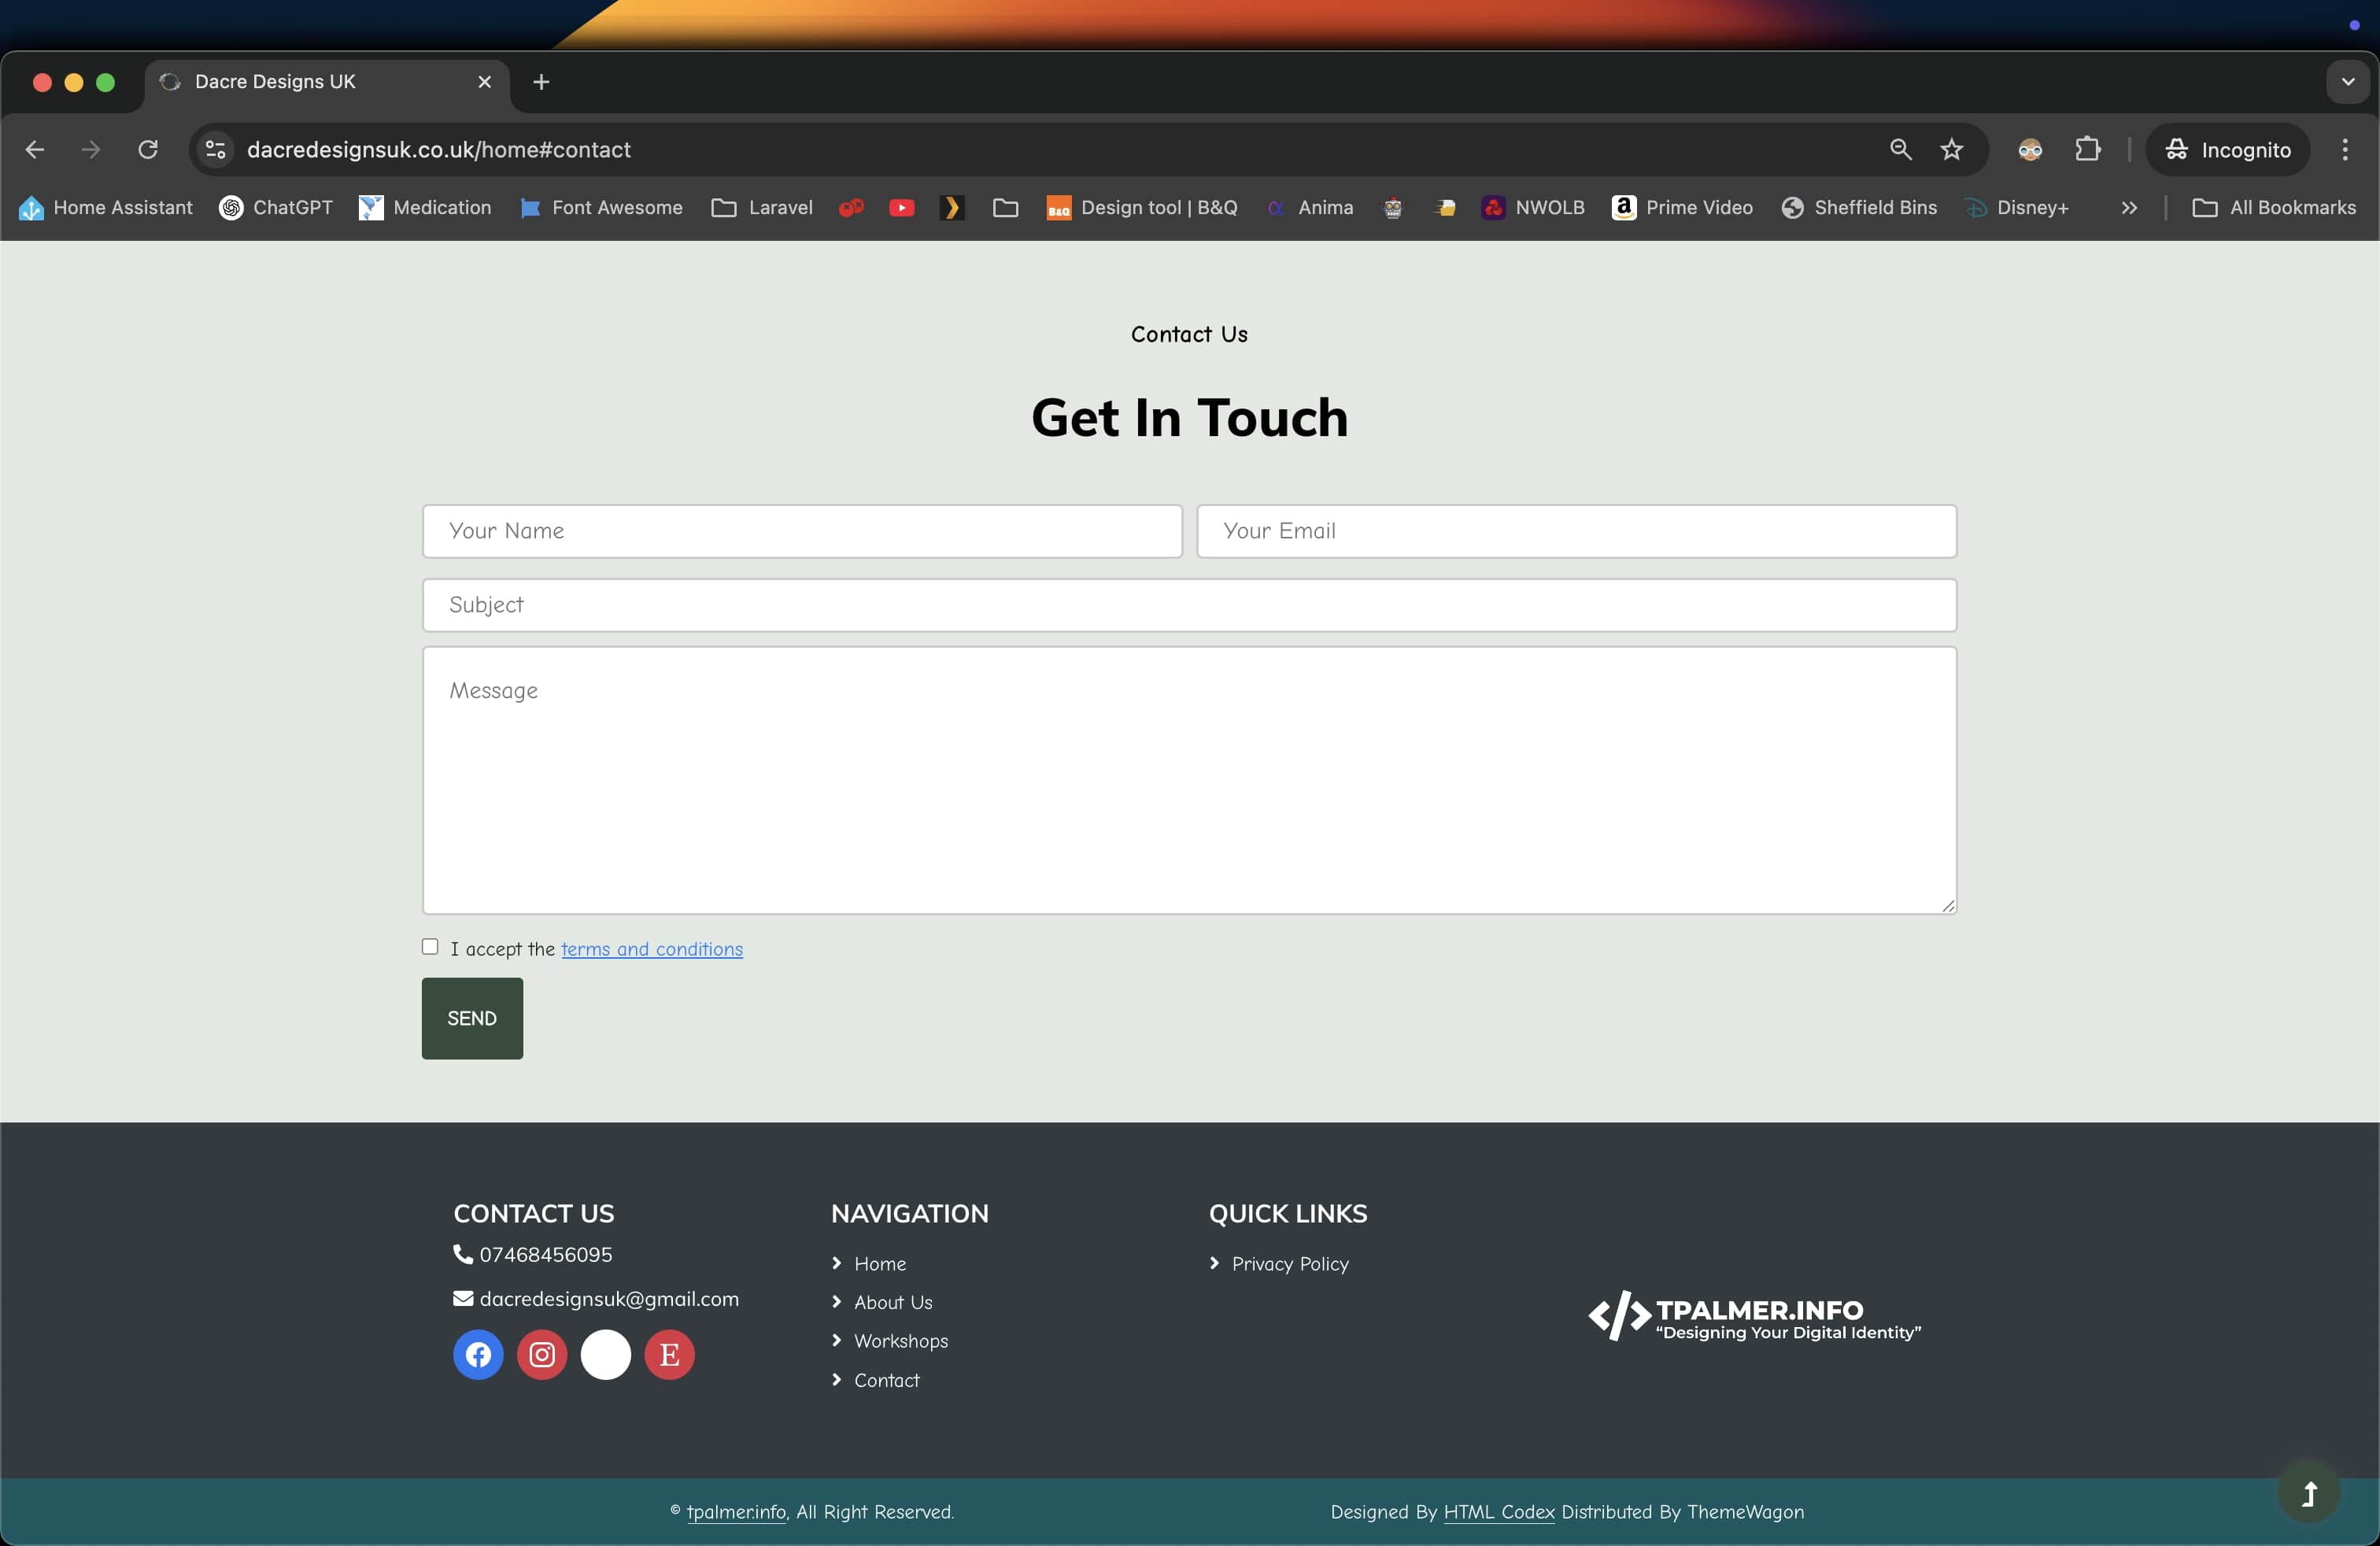Open the Instagram social icon in the footer
The width and height of the screenshot is (2380, 1546).
pos(542,1354)
